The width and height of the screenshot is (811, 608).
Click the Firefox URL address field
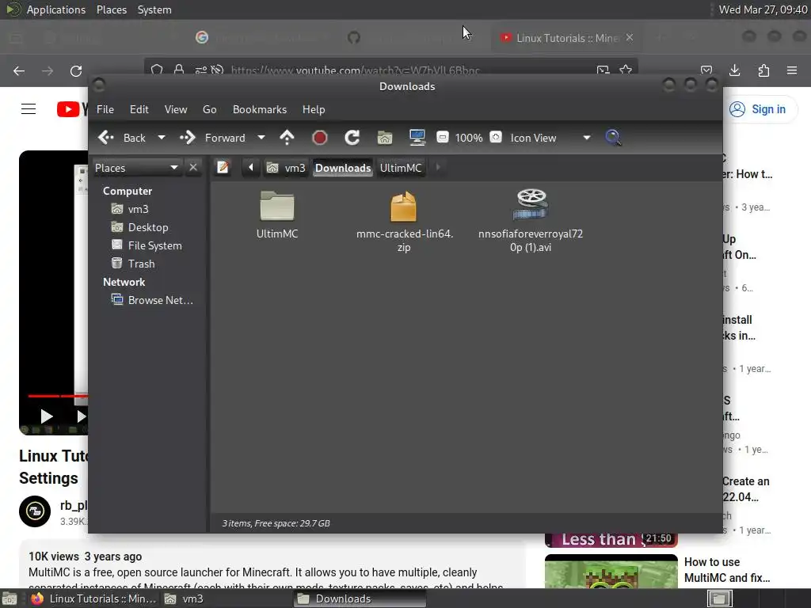(390, 68)
